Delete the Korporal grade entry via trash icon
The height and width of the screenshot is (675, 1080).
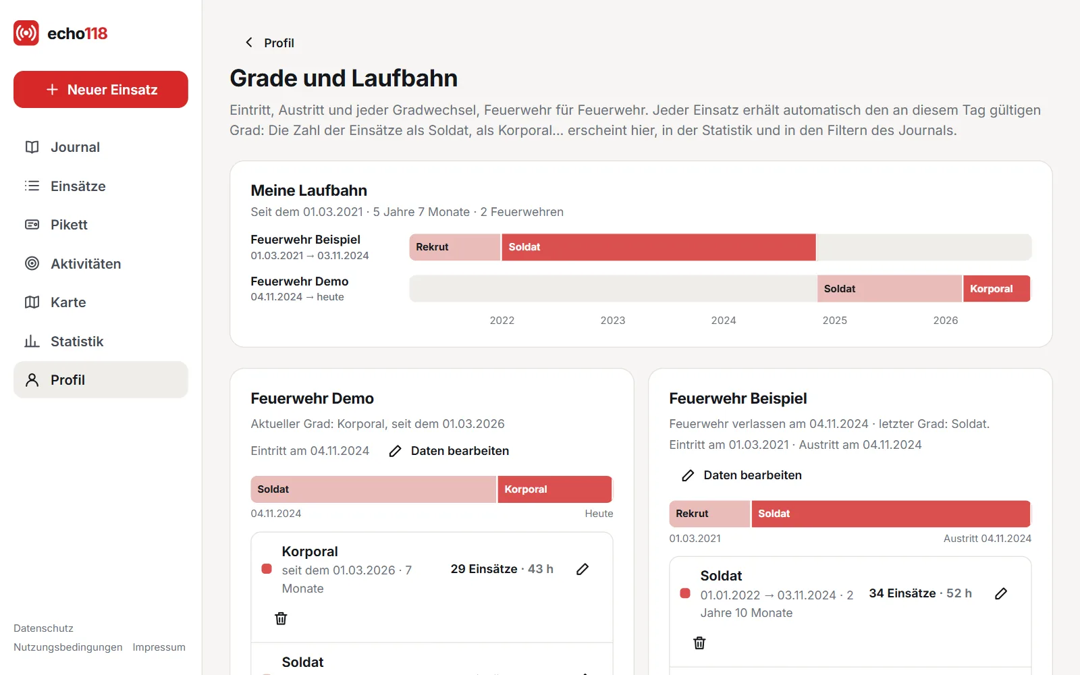point(281,618)
